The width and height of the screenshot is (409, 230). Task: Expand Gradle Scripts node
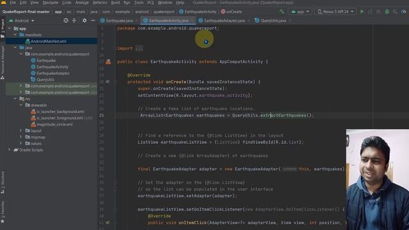pyautogui.click(x=10, y=149)
